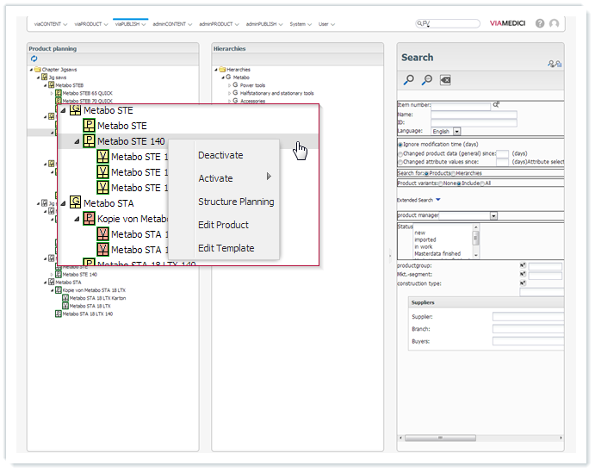
Task: Start search with the magnifier icon
Action: (x=409, y=80)
